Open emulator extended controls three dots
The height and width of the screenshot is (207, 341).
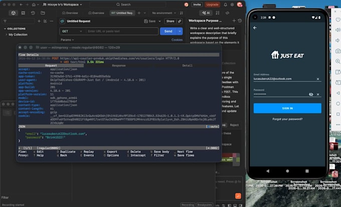coord(338,125)
